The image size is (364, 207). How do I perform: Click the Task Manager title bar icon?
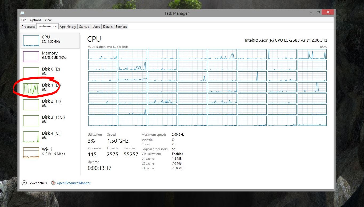pos(22,13)
